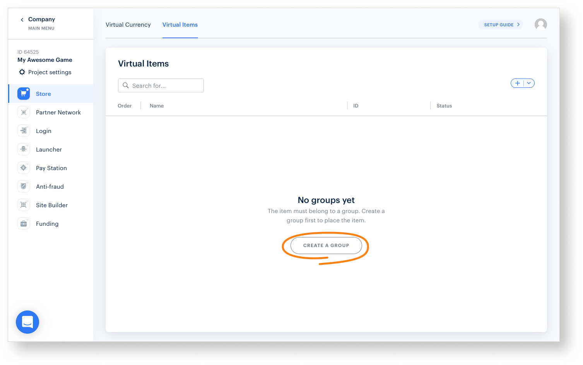Select the Virtual Items tab
This screenshot has width=583, height=365.
click(180, 25)
